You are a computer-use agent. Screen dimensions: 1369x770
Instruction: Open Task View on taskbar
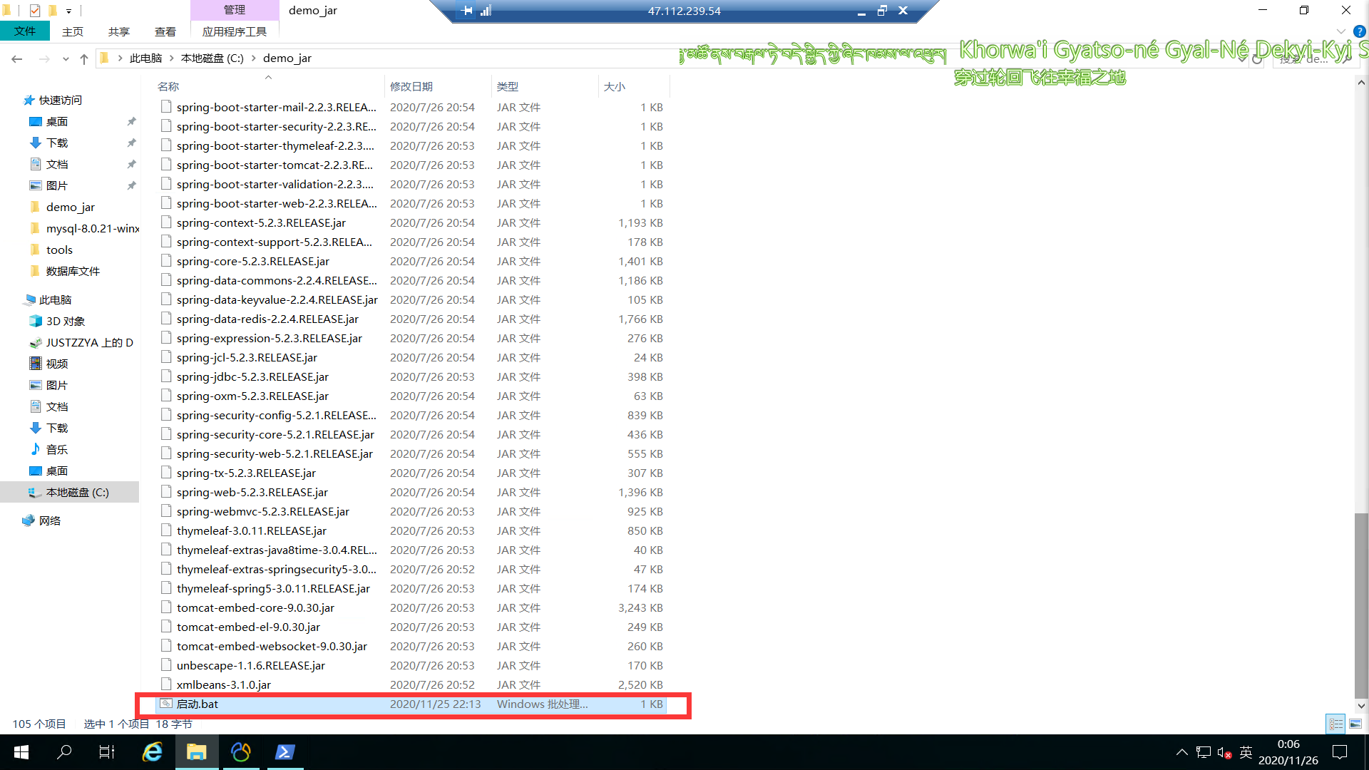(107, 752)
